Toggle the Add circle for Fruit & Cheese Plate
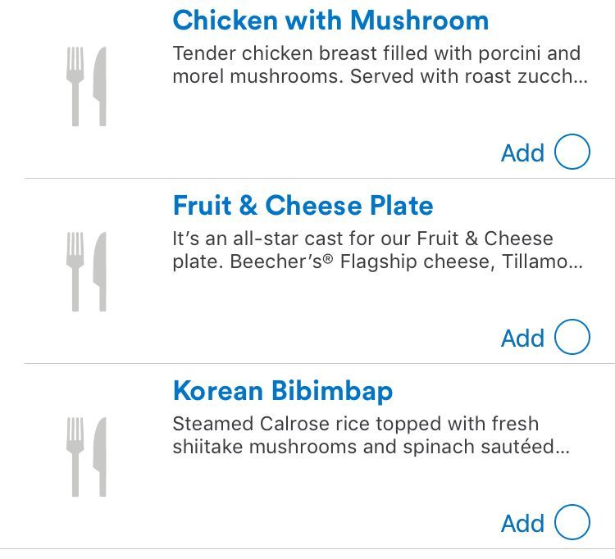 pyautogui.click(x=572, y=338)
